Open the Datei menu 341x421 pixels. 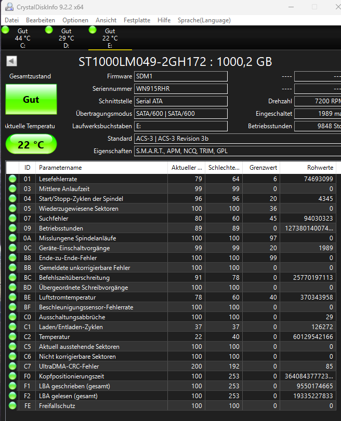(12, 20)
